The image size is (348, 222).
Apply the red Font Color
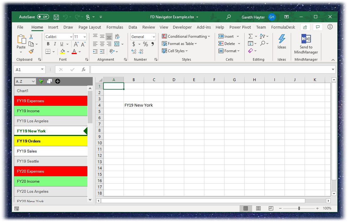pos(75,52)
